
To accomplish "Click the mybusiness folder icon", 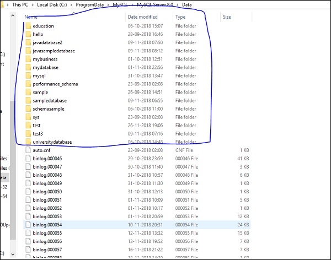I will pos(28,59).
